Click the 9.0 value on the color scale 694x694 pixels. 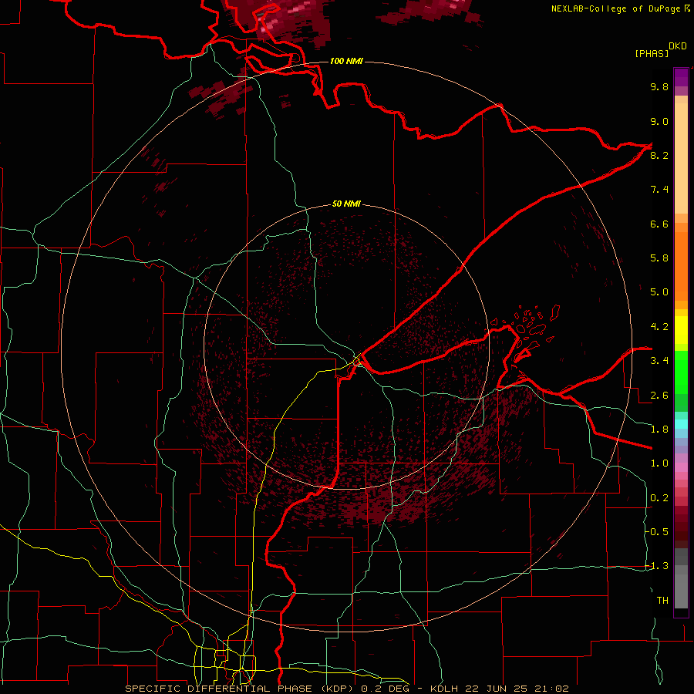pos(659,121)
